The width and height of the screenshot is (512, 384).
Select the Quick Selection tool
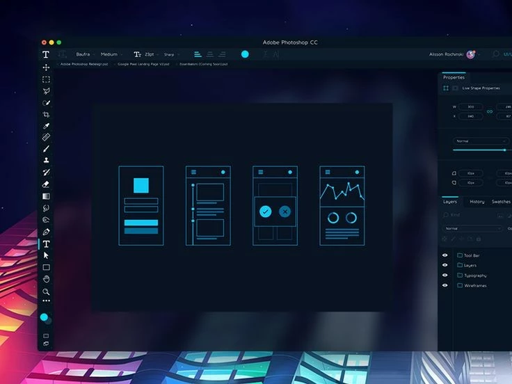tap(46, 103)
